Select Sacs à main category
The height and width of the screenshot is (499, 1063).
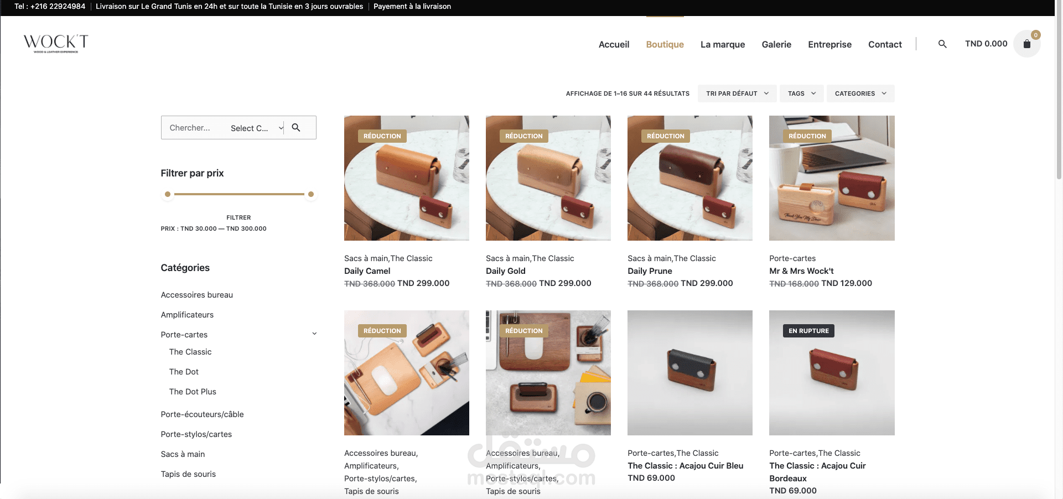tap(183, 454)
